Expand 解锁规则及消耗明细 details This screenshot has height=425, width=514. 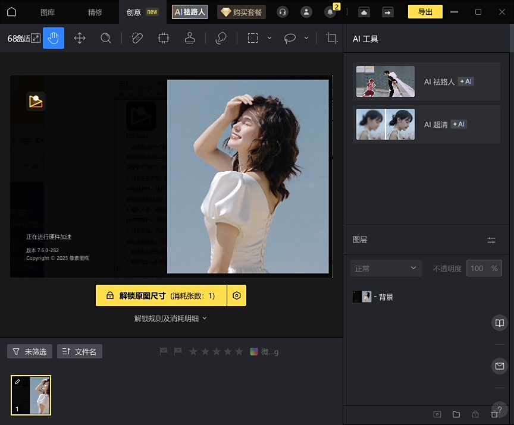pos(170,319)
